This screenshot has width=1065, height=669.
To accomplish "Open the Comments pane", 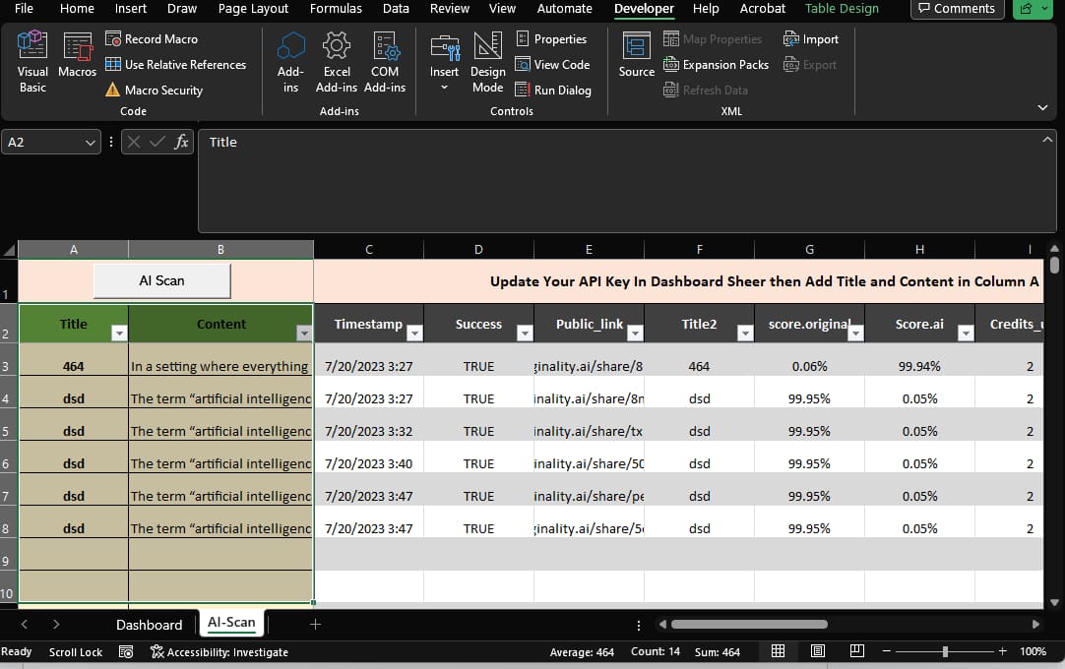I will pyautogui.click(x=956, y=9).
